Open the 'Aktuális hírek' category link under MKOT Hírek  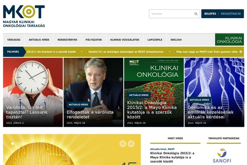[158, 149]
